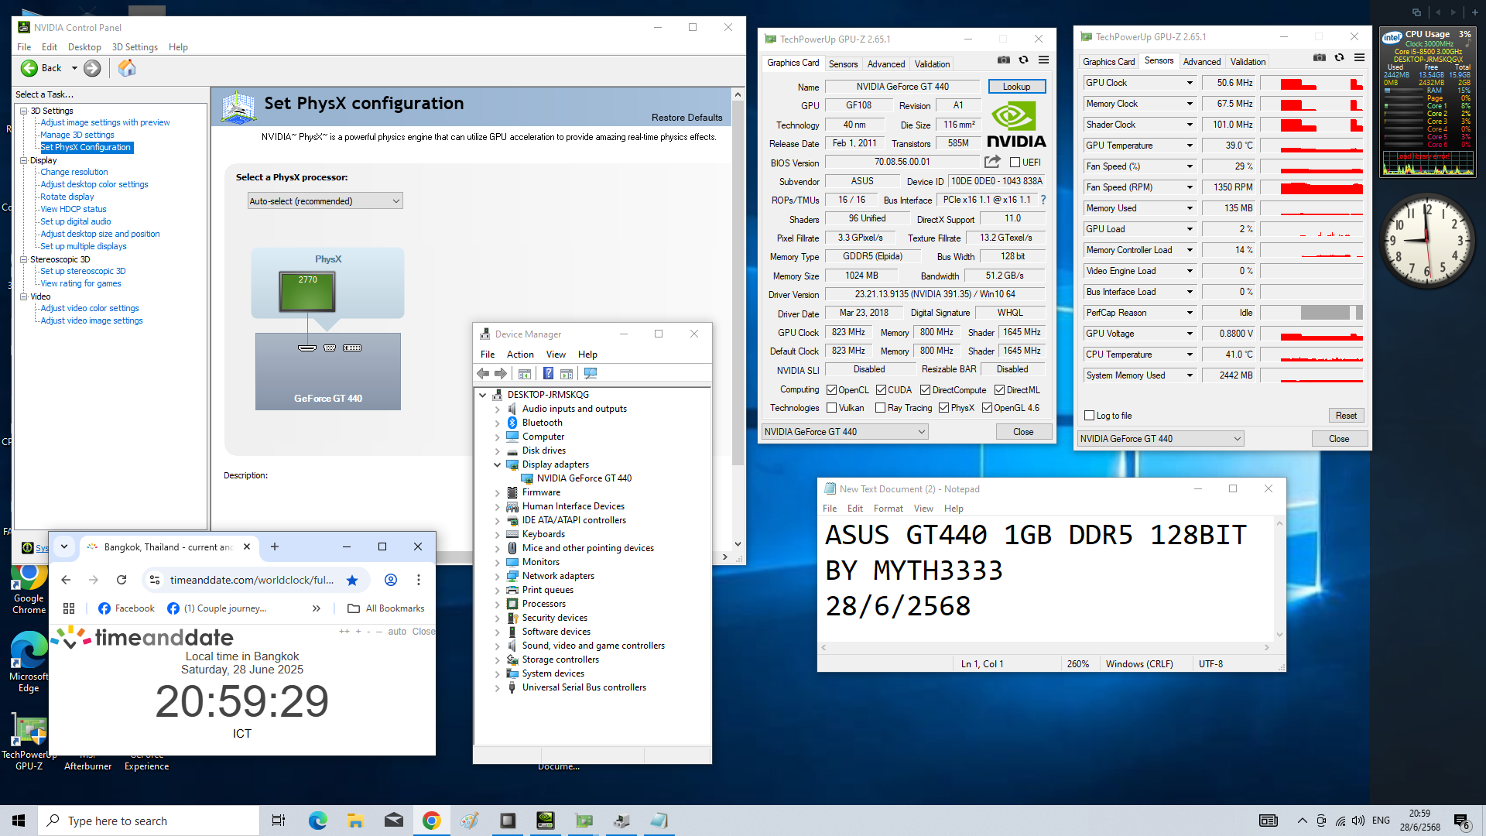The image size is (1486, 836).
Task: Toggle the OpenCL checkbox
Action: pyautogui.click(x=831, y=390)
